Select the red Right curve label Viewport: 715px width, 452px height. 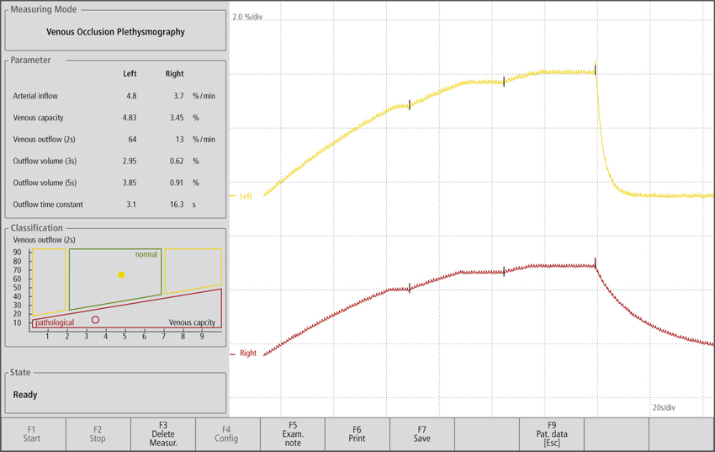(x=246, y=354)
